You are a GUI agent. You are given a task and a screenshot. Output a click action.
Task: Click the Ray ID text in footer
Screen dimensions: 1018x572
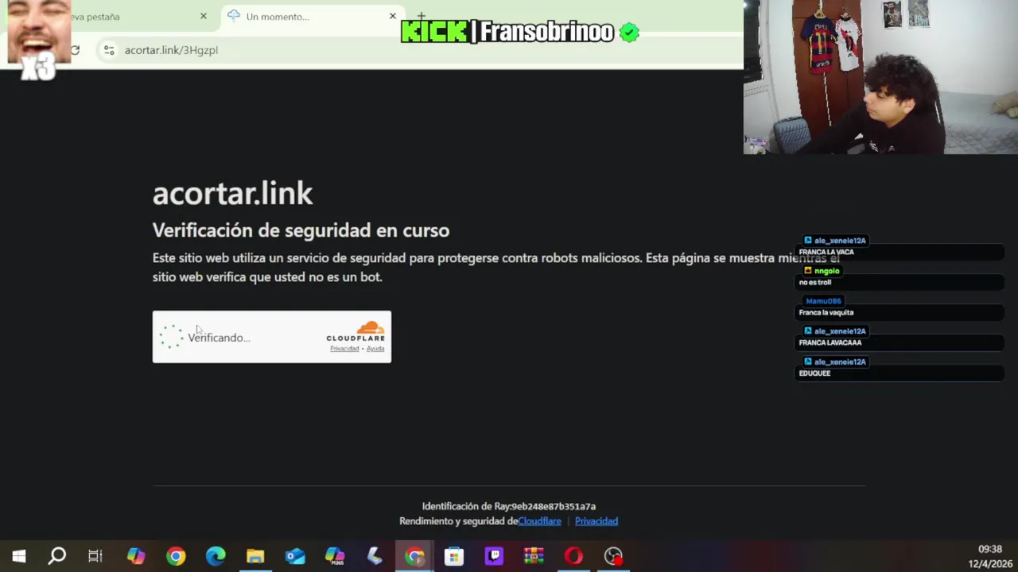coord(509,506)
